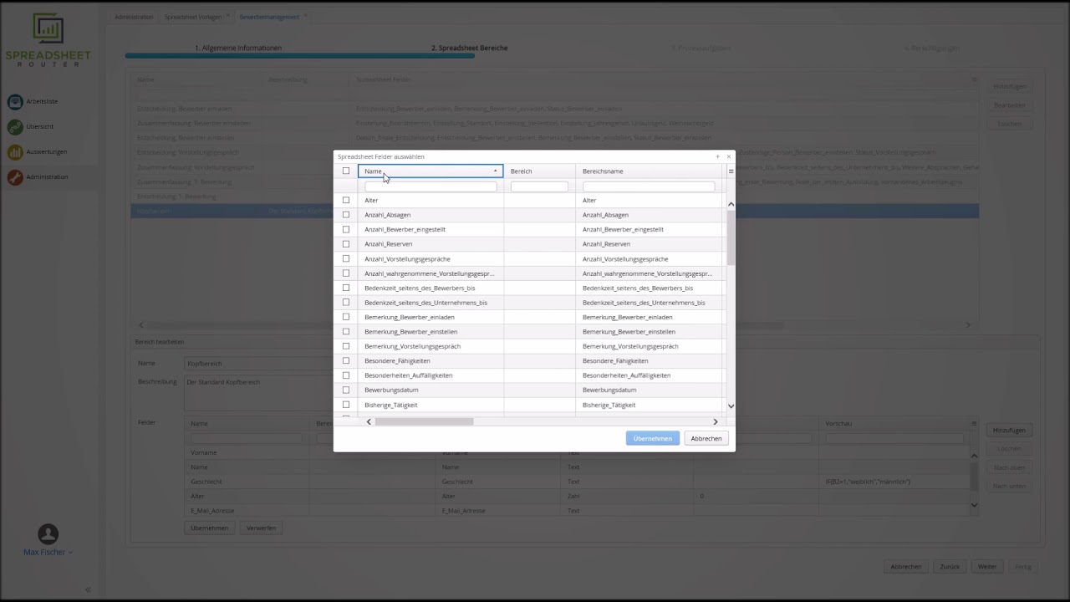
Task: Click the dialog vertical scrollbar thumb
Action: point(731,237)
